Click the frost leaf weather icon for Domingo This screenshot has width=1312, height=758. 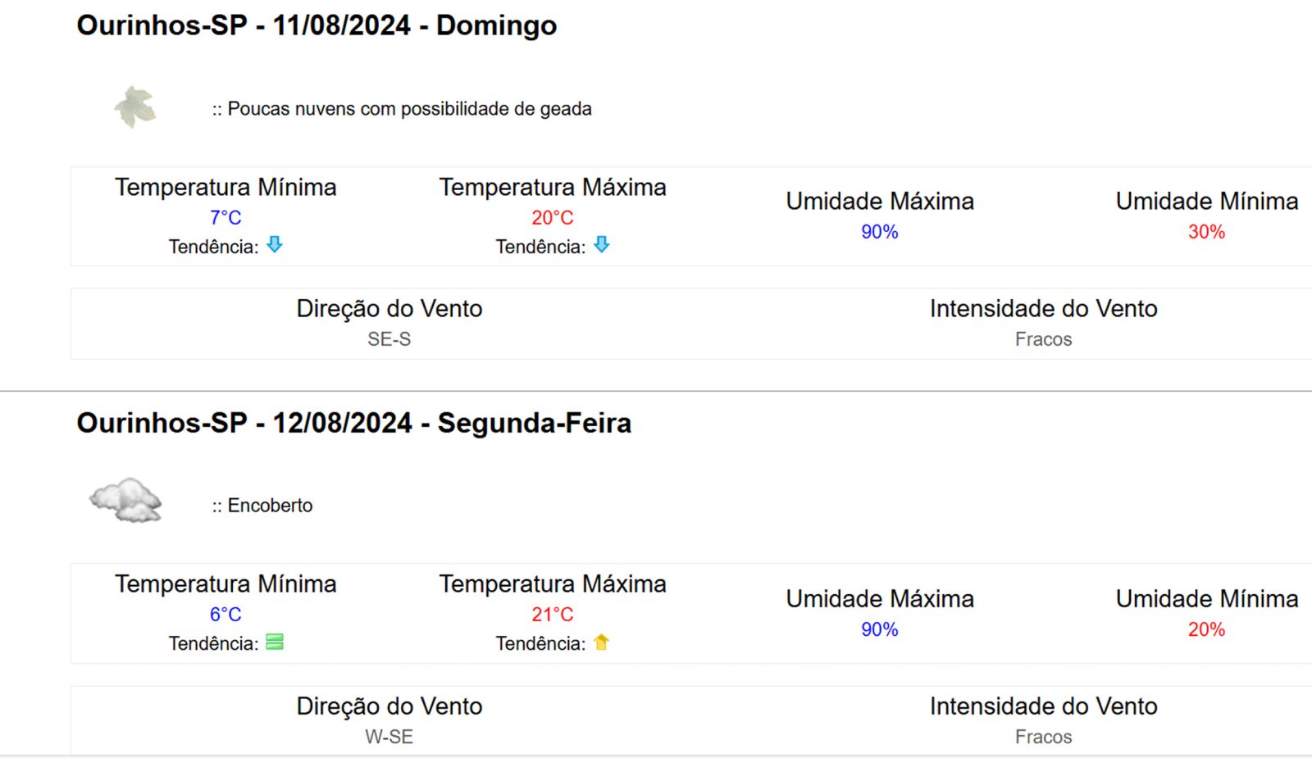(135, 107)
